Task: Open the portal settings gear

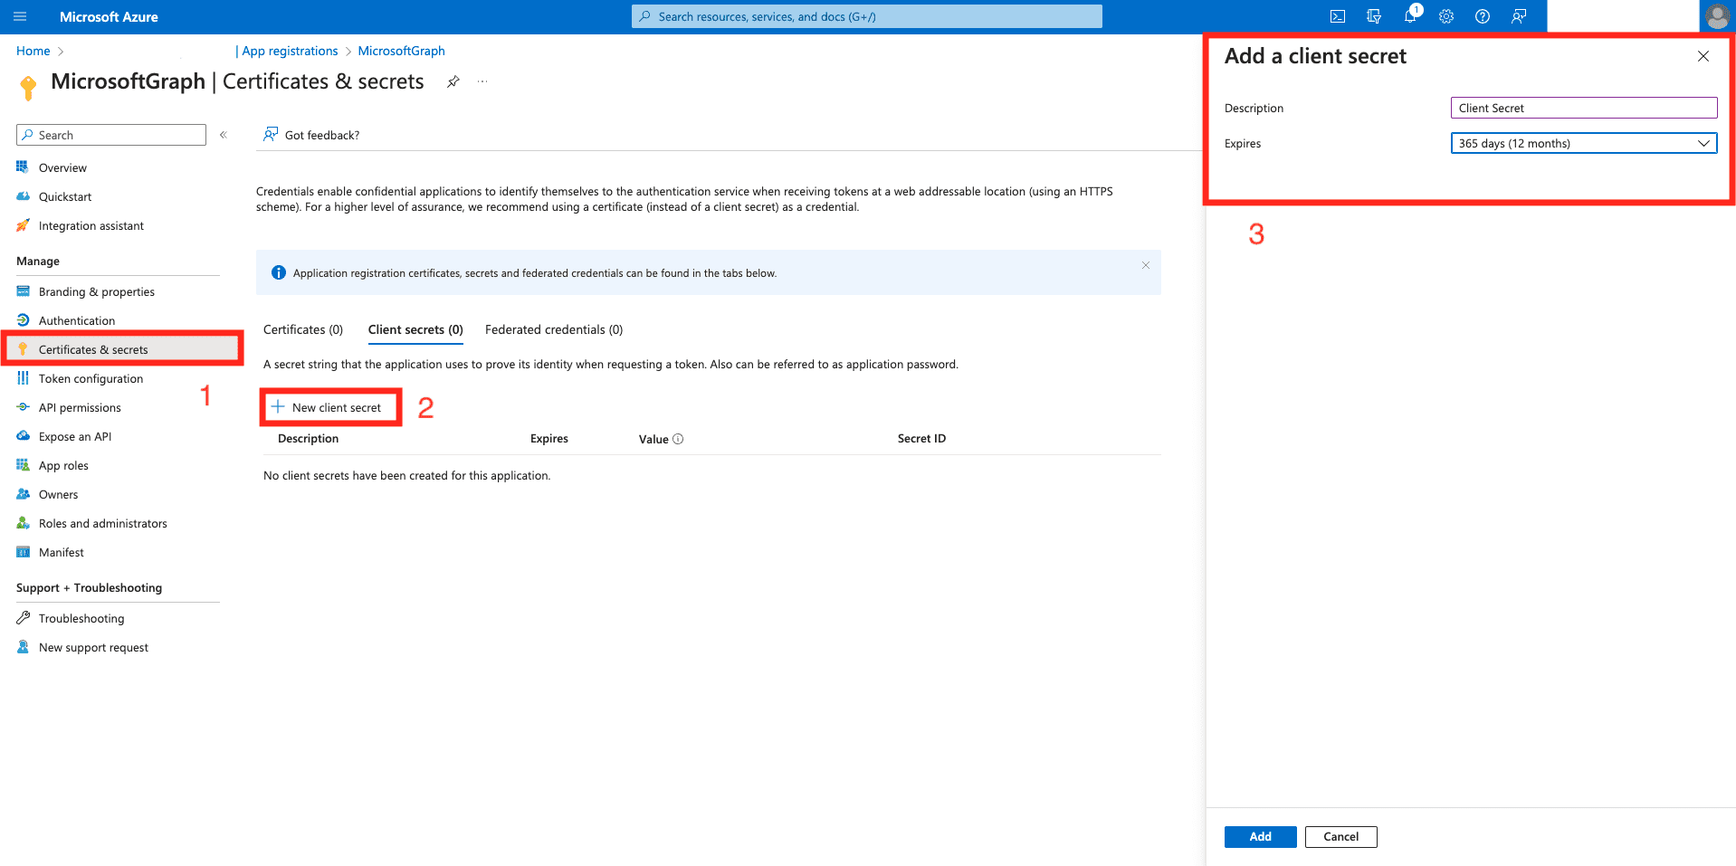Action: [x=1446, y=16]
